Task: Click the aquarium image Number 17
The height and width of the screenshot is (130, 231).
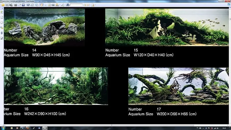Action: [178, 86]
